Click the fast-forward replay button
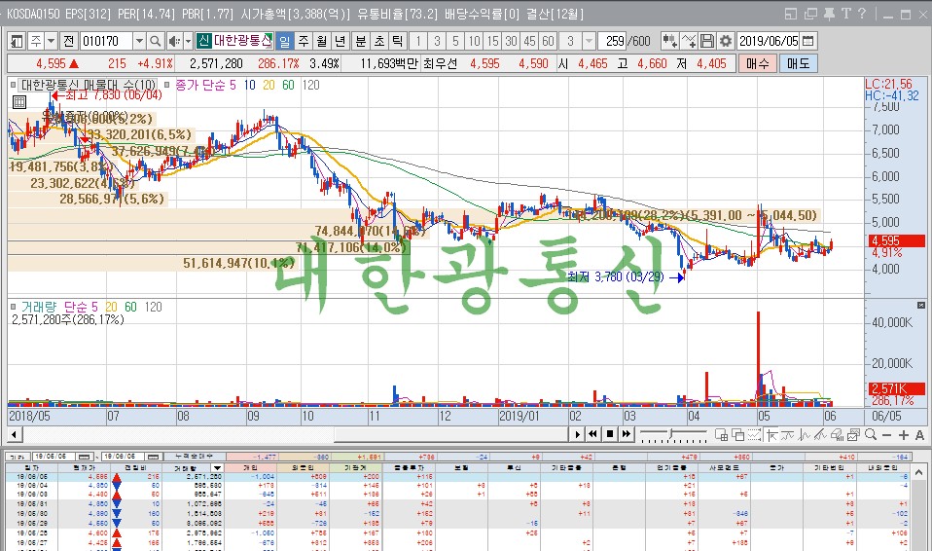The height and width of the screenshot is (551, 932). click(627, 434)
